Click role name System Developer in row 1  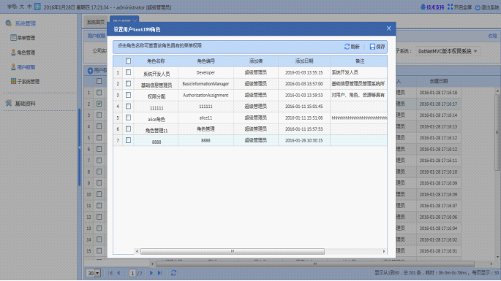tap(157, 74)
